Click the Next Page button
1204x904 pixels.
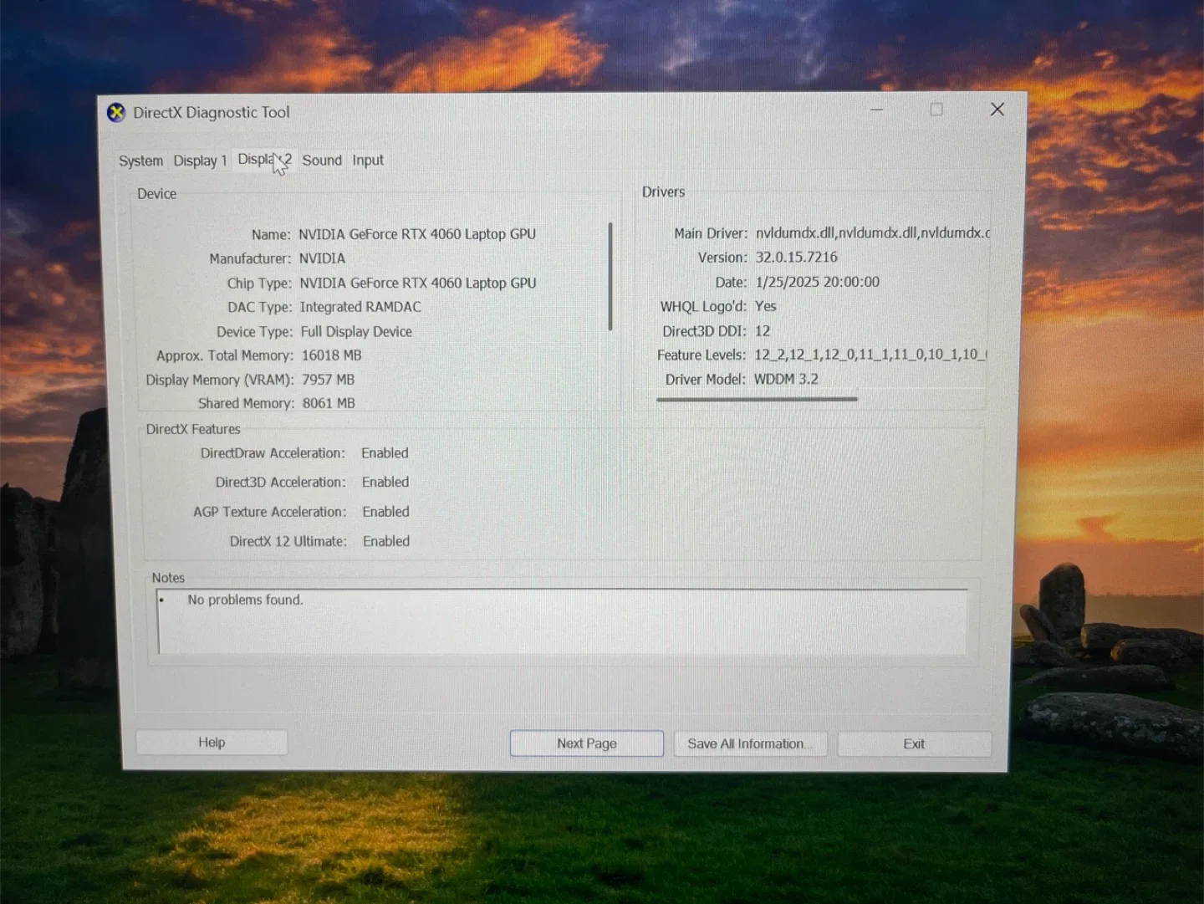[x=586, y=743]
